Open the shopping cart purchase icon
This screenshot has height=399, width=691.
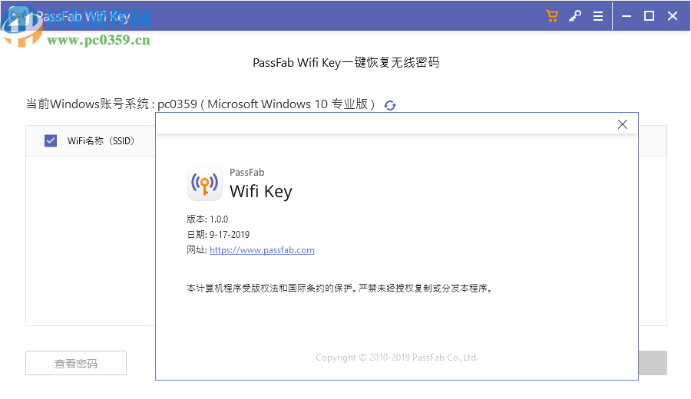(x=552, y=16)
